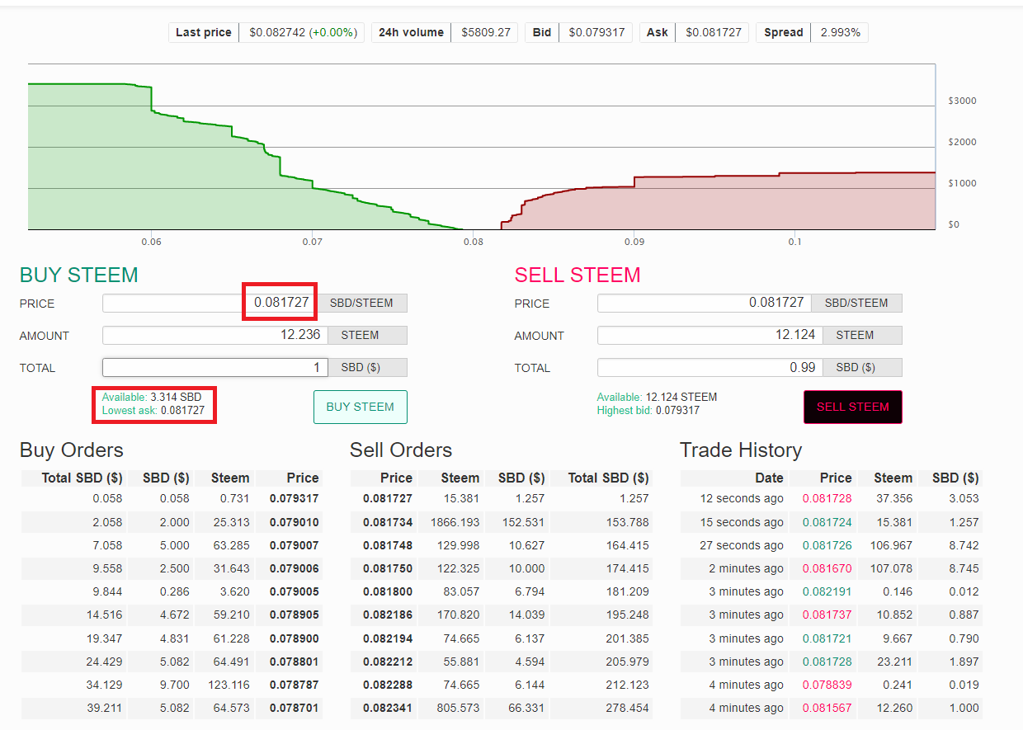1023x730 pixels.
Task: Select sell order at price 0.082212
Action: (501, 662)
